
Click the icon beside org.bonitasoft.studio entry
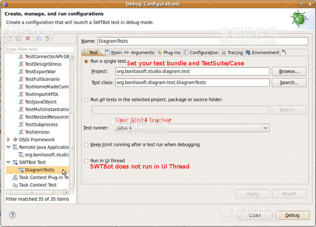[21, 154]
